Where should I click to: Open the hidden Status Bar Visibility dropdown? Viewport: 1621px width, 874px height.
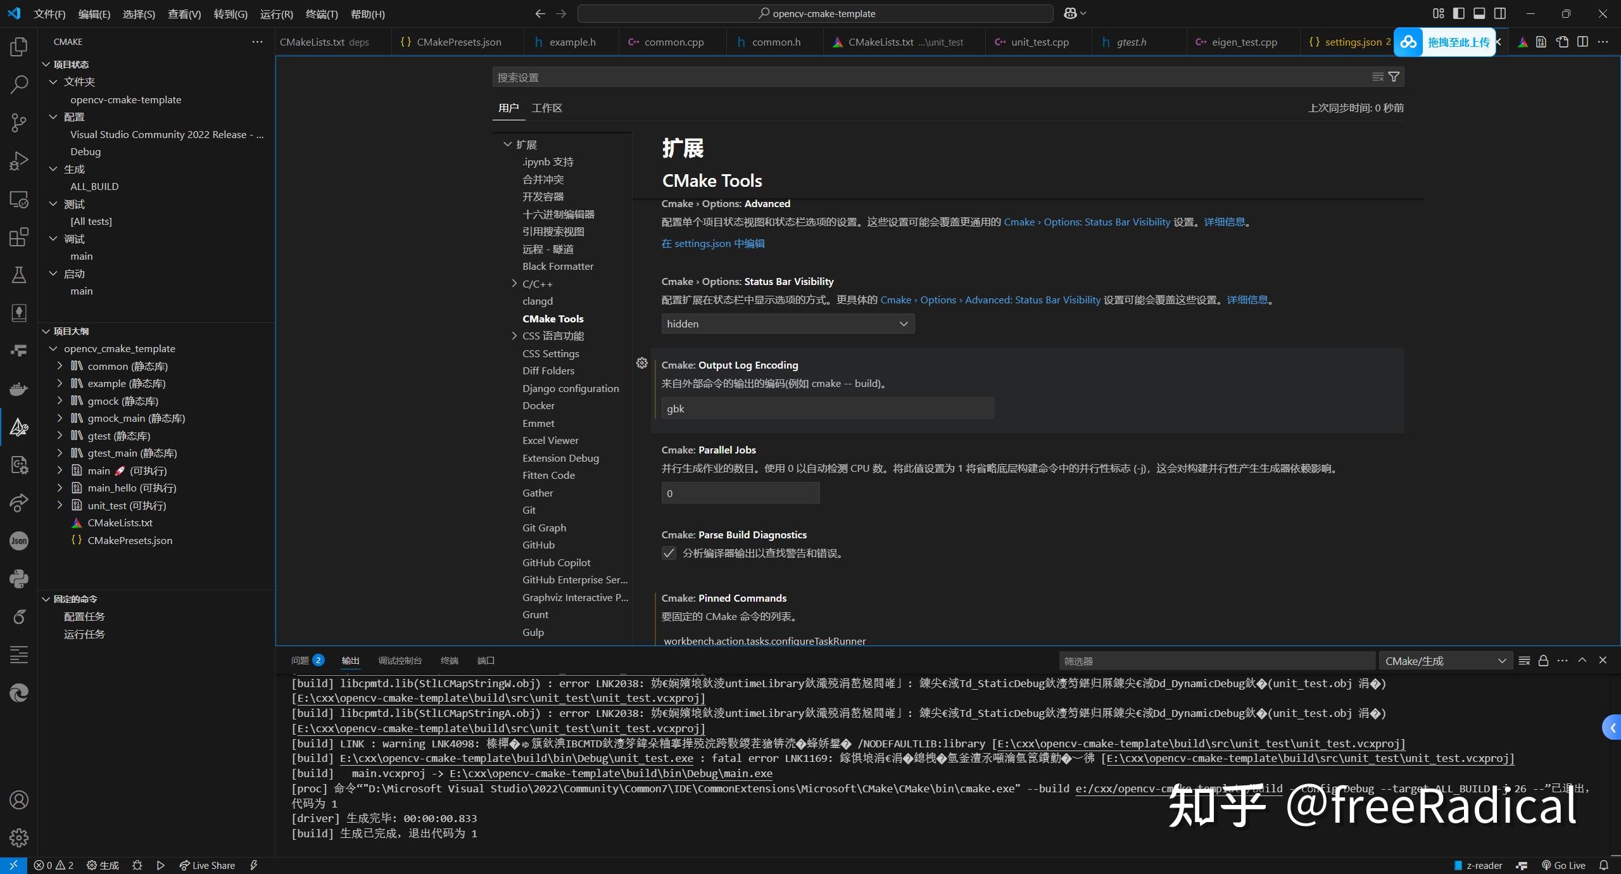point(787,324)
